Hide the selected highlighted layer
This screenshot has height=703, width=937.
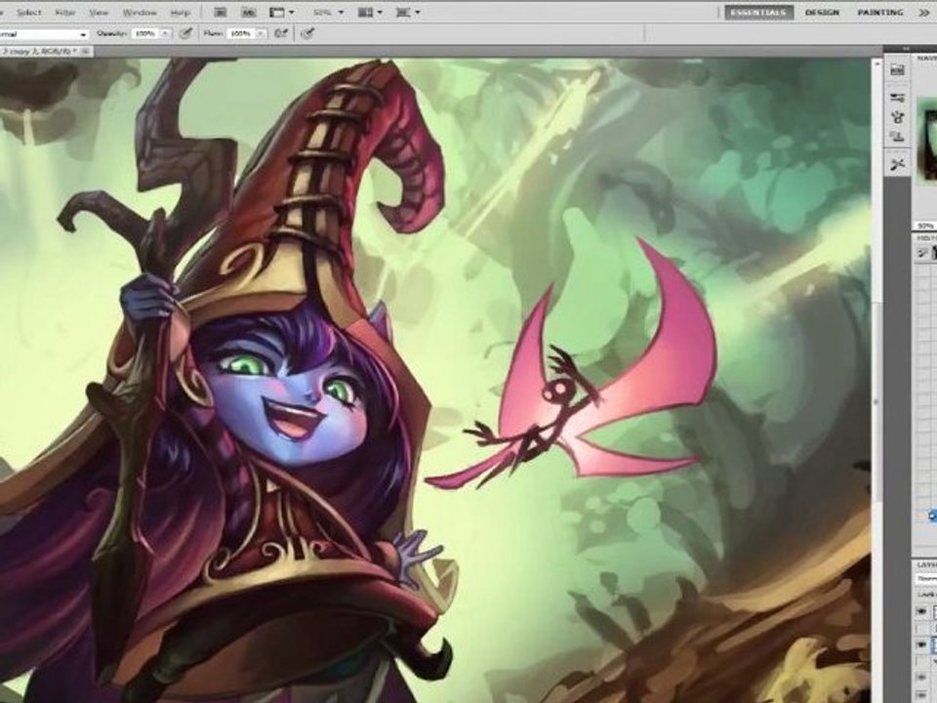pos(921,644)
